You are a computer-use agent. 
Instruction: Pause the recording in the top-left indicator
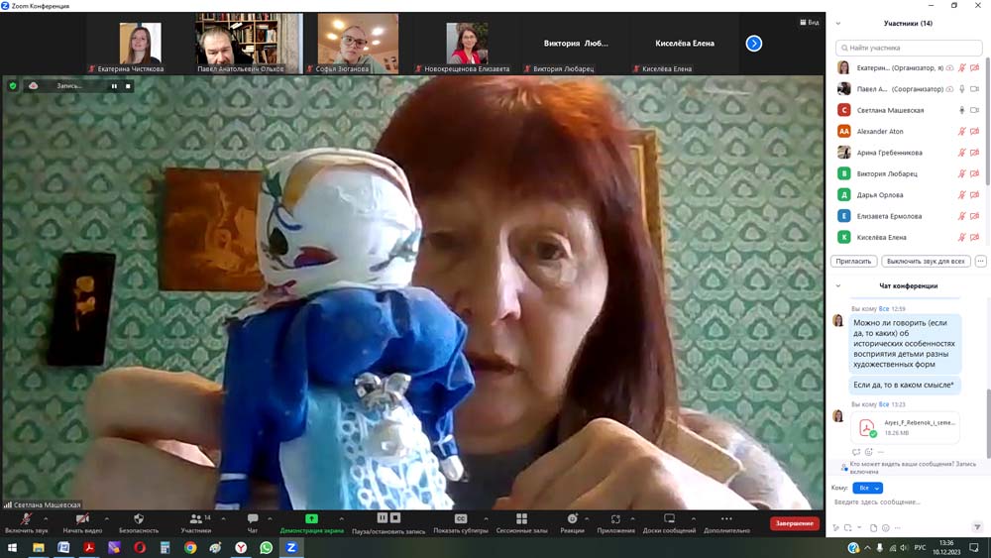(114, 86)
